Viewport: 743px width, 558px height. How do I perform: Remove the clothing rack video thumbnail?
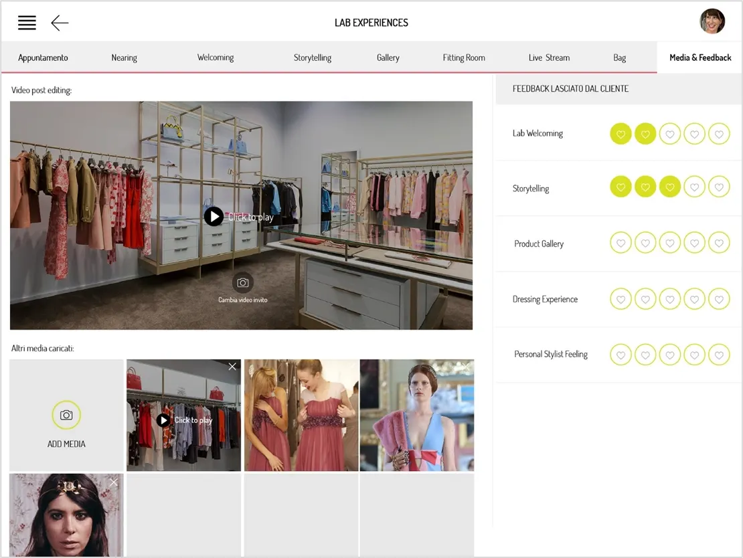pyautogui.click(x=232, y=367)
